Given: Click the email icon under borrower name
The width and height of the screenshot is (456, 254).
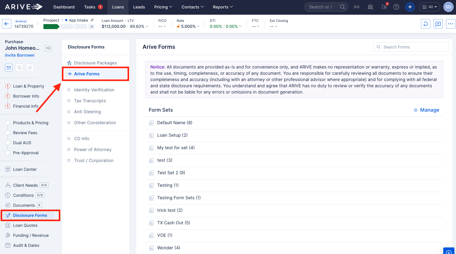Looking at the screenshot, I should 9,67.
